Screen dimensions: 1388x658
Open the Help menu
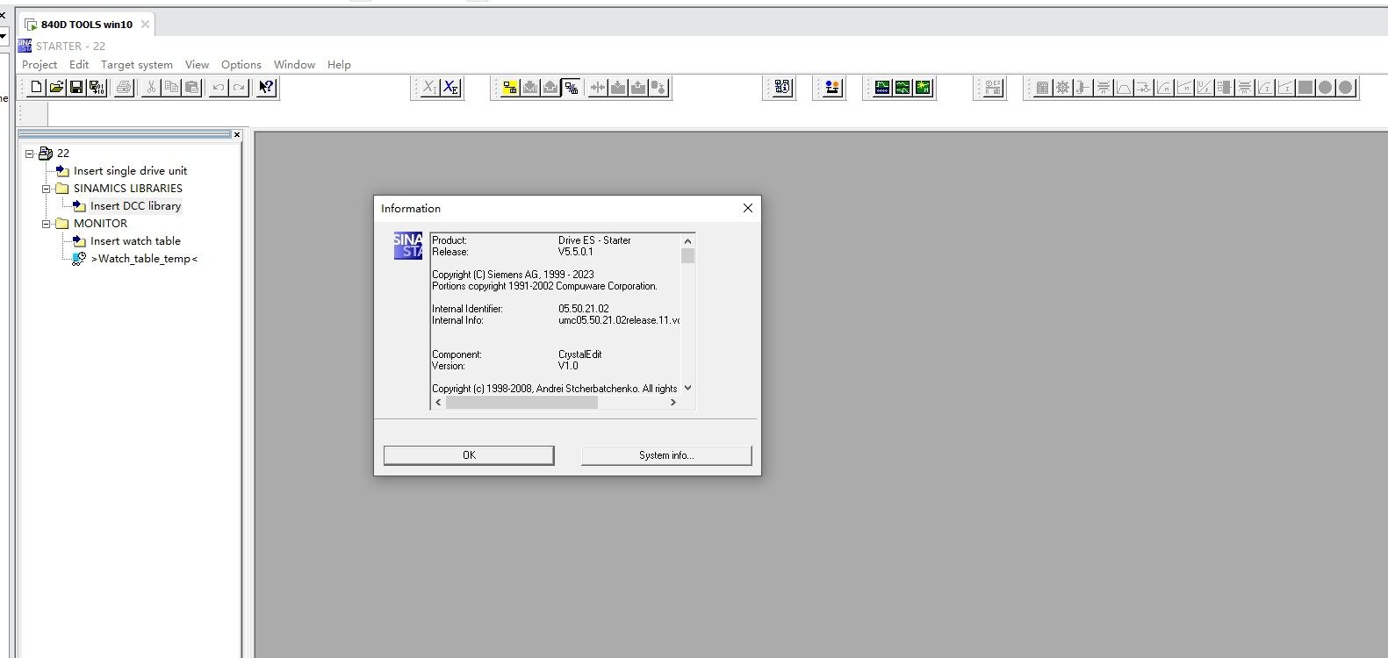[339, 64]
